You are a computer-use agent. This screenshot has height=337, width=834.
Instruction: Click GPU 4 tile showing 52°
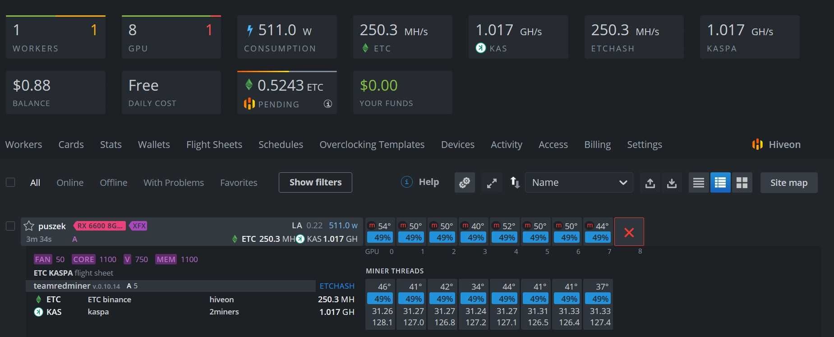point(504,232)
